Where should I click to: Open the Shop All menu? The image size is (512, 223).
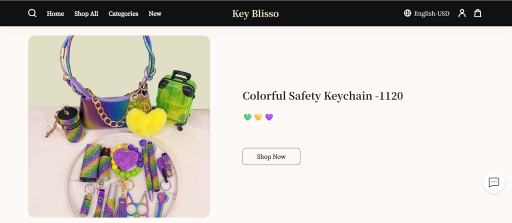pyautogui.click(x=86, y=13)
